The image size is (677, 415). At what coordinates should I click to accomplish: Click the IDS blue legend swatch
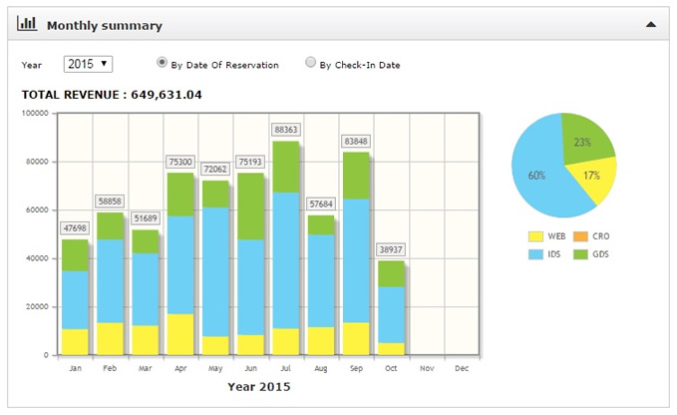535,254
